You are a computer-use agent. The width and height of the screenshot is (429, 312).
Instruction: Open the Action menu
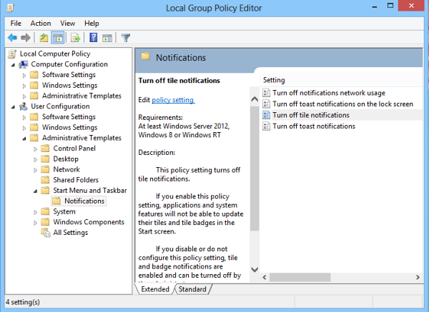pos(40,23)
